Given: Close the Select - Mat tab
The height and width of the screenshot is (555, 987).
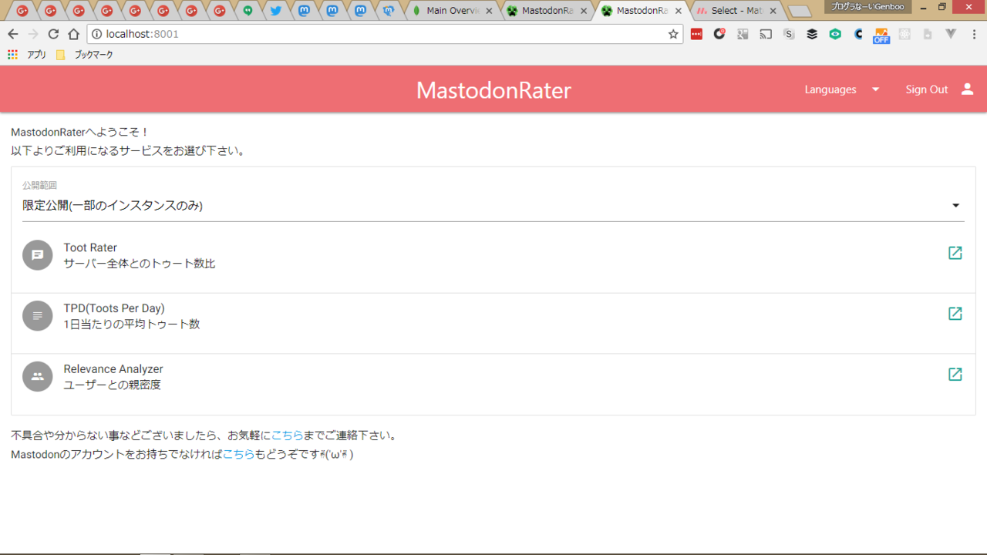Looking at the screenshot, I should click(773, 11).
